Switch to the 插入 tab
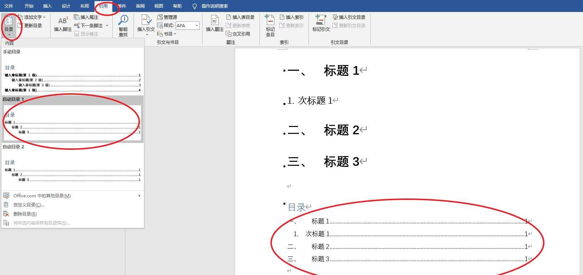583x275 pixels. click(x=48, y=6)
